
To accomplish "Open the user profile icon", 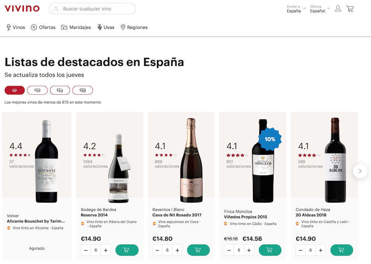I will pyautogui.click(x=338, y=9).
